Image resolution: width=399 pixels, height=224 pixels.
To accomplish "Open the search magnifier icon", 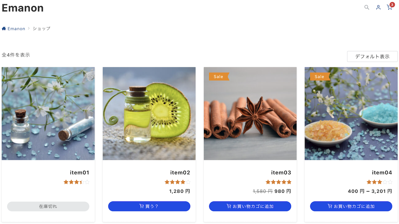I will click(x=367, y=7).
